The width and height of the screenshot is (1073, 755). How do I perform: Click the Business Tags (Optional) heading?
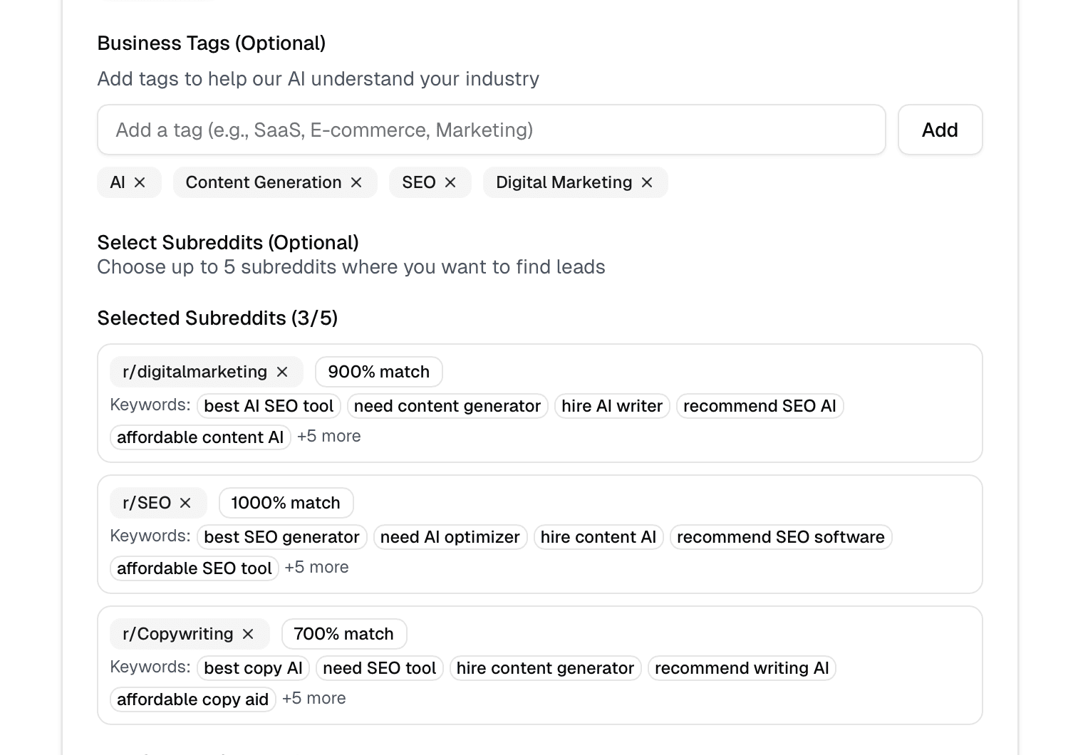tap(211, 43)
